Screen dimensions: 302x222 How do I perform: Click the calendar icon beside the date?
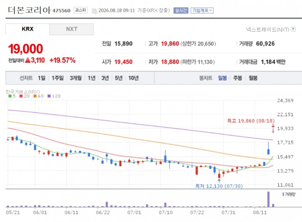(x=94, y=11)
